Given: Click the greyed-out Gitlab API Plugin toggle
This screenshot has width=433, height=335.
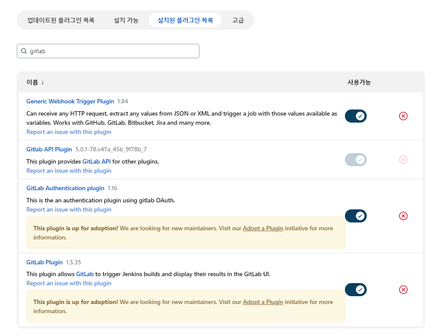Looking at the screenshot, I should [x=356, y=160].
